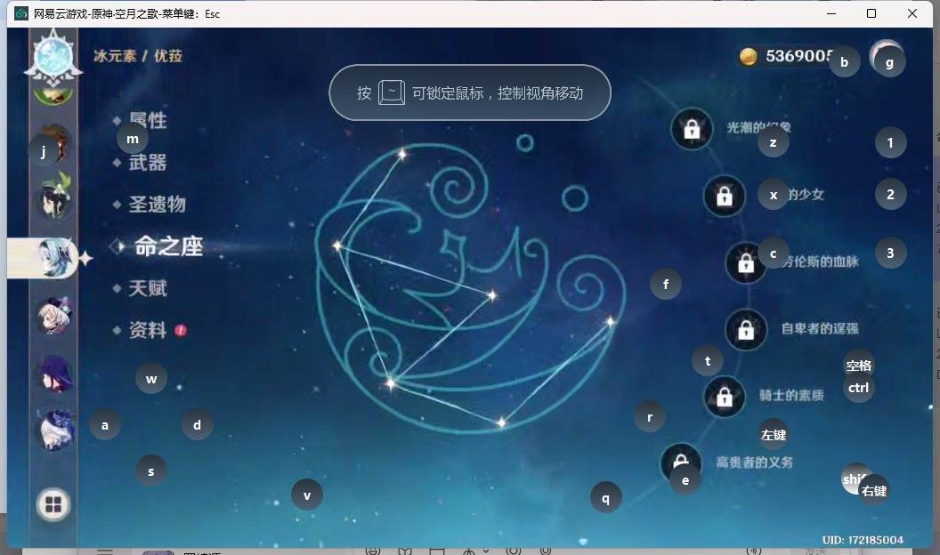The image size is (940, 555).
Task: Click the lock icon for 自卑者的逞强 constellation
Action: tap(746, 329)
